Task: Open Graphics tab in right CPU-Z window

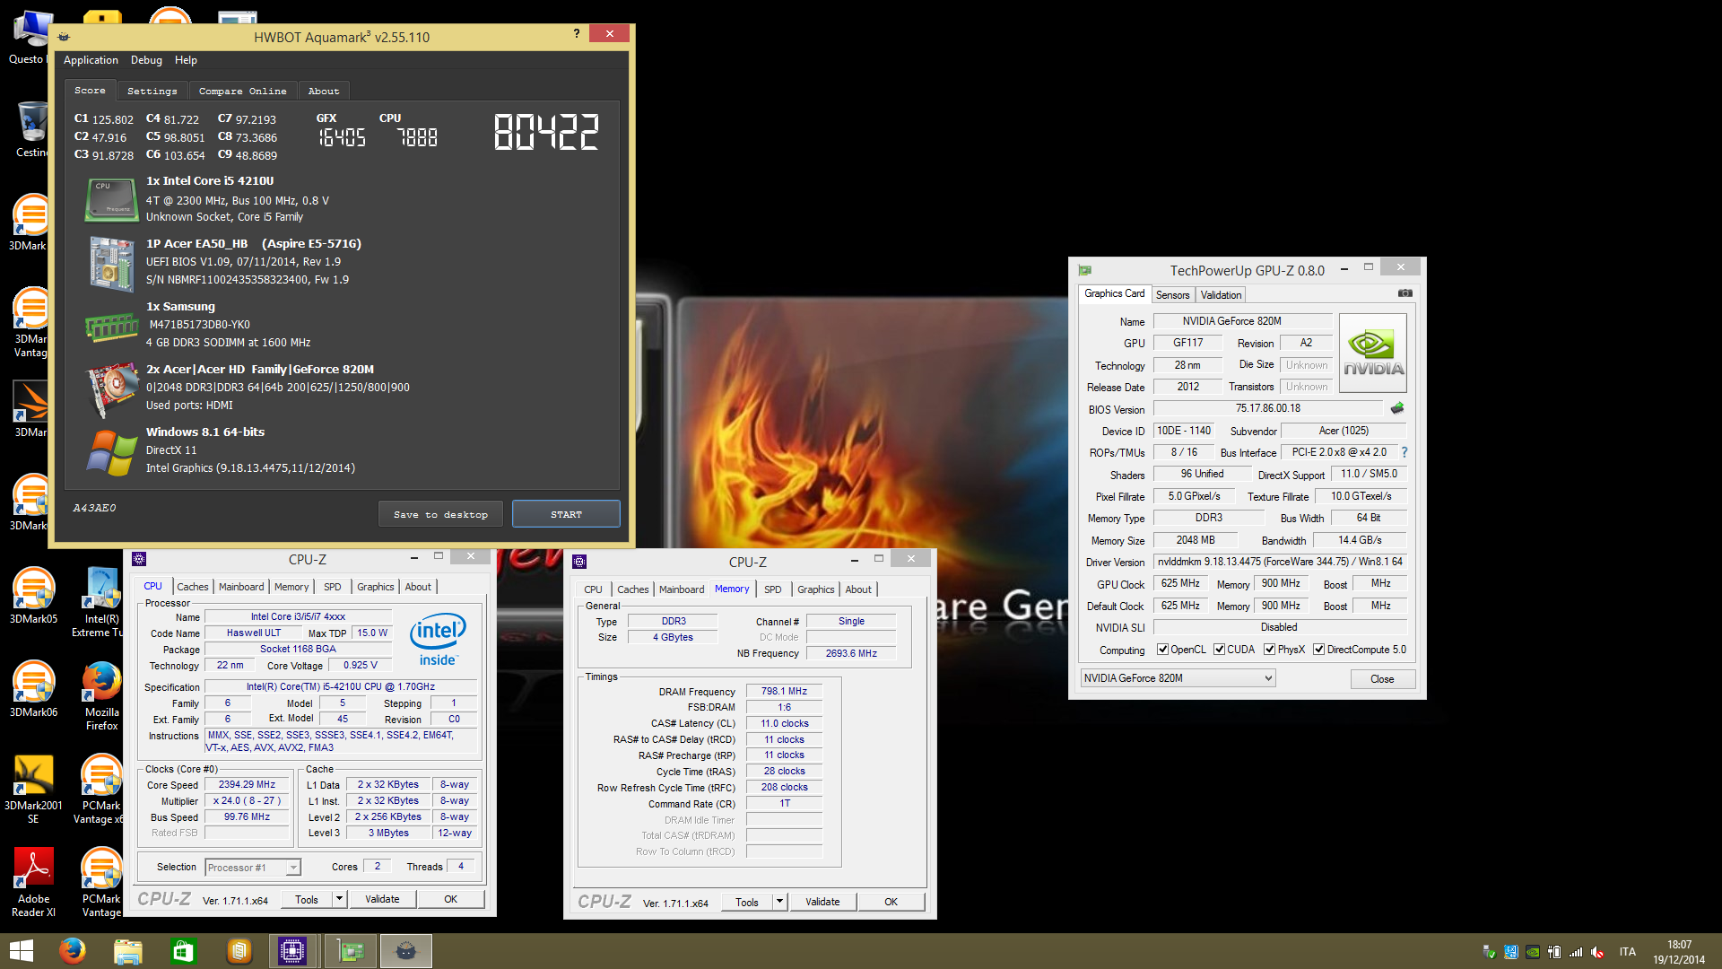Action: click(815, 589)
